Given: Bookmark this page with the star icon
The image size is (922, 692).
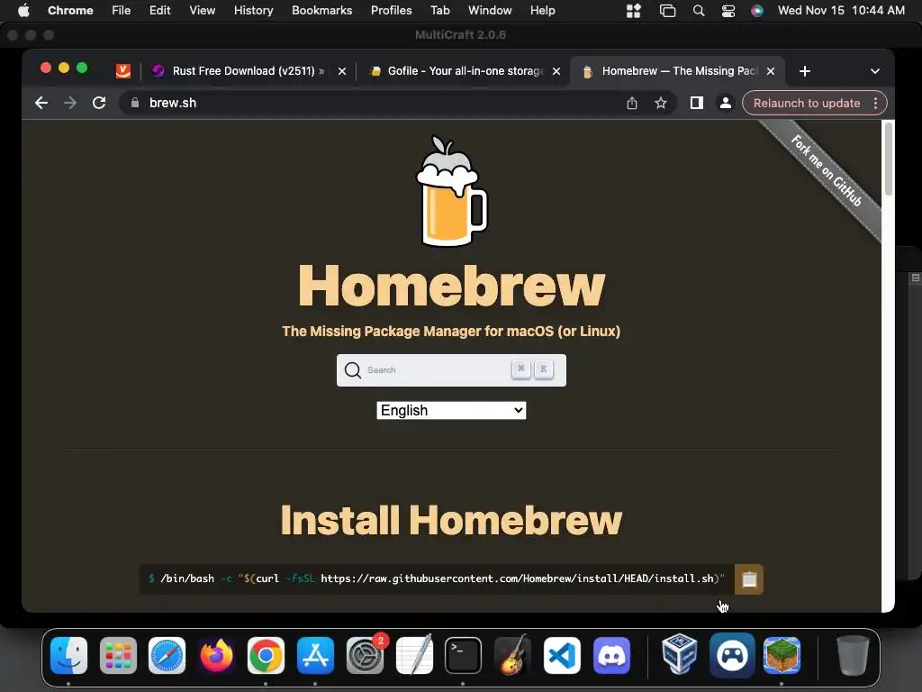Looking at the screenshot, I should [x=660, y=103].
